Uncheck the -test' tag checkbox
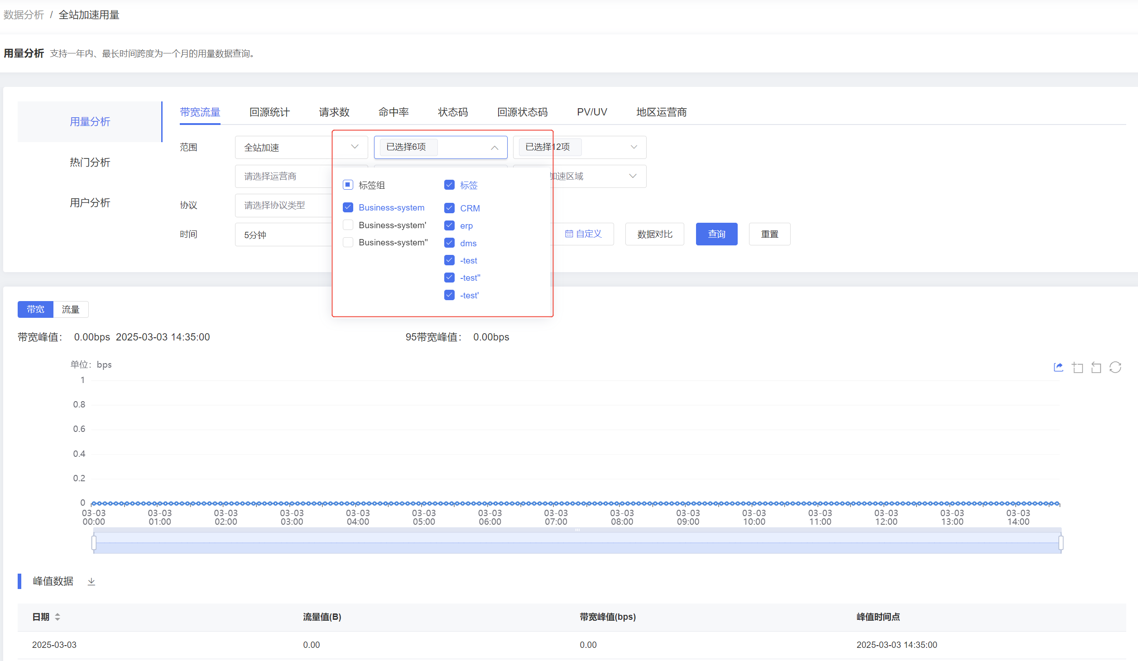The width and height of the screenshot is (1138, 661). [x=449, y=295]
